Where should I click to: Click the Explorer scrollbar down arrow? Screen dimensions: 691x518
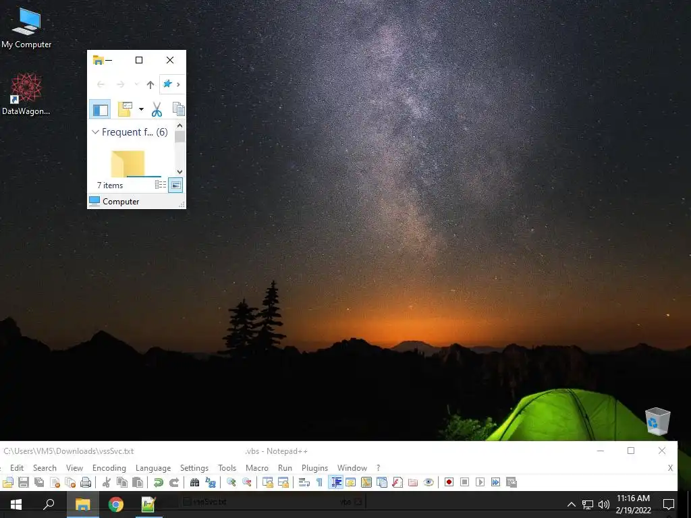pyautogui.click(x=179, y=172)
